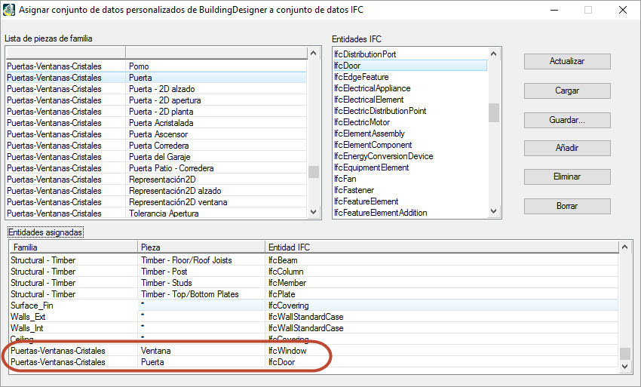This screenshot has width=641, height=387.
Task: Select Ventana IfcWindow assigned row
Action: 314,351
